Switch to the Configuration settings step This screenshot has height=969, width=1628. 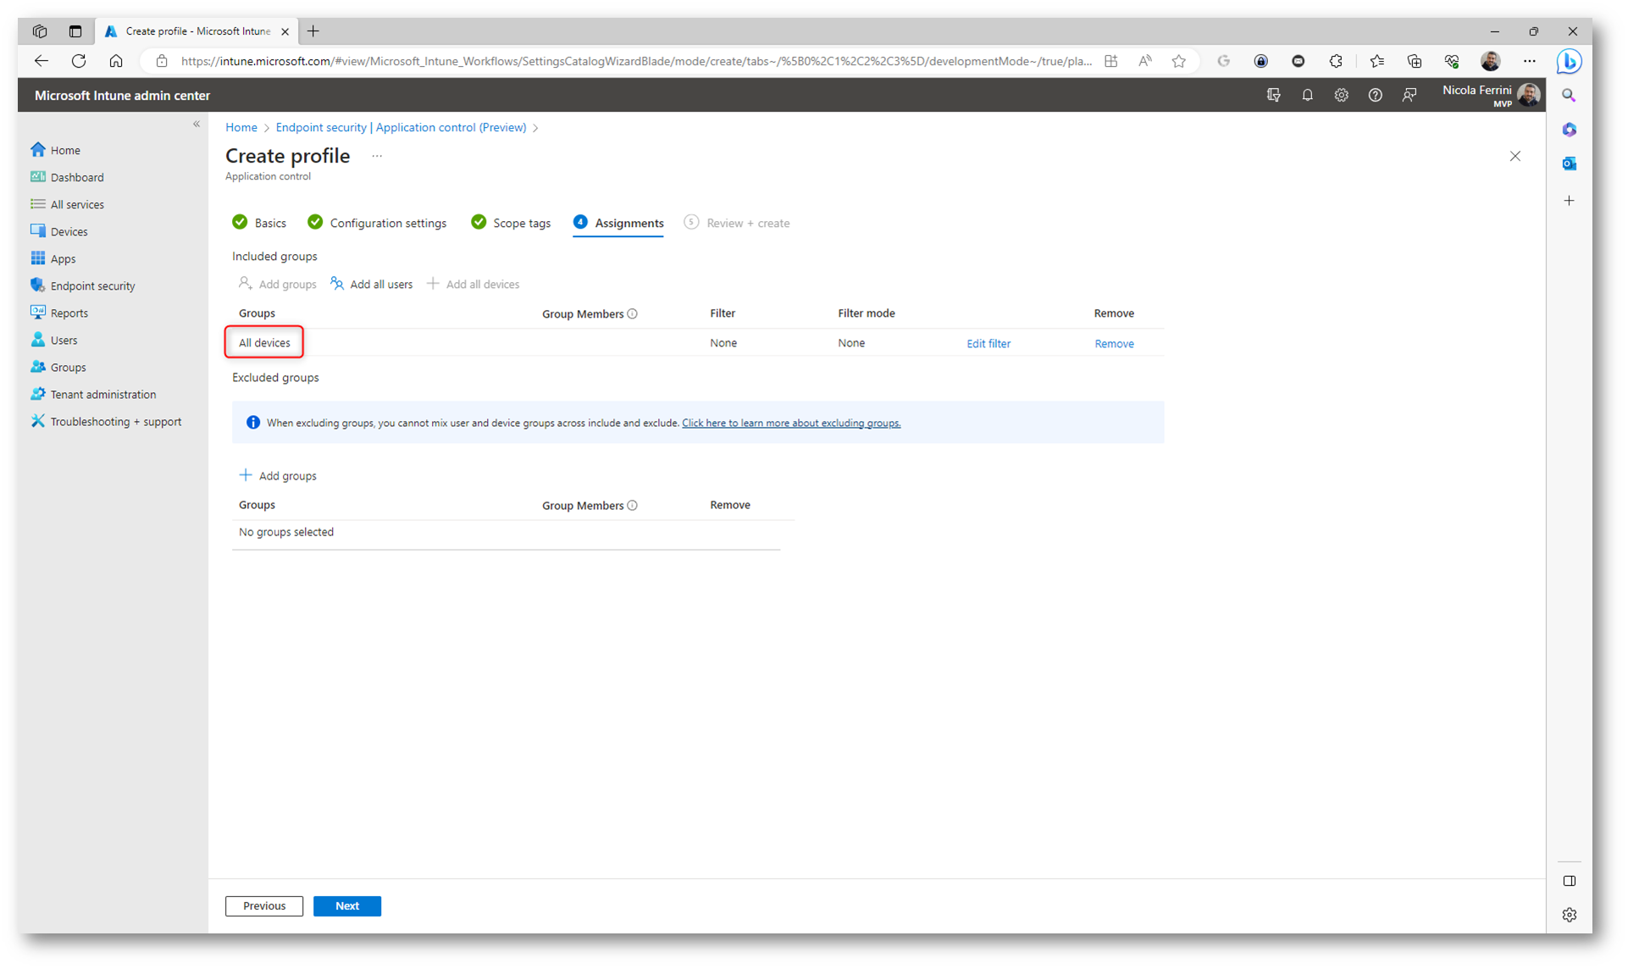point(377,223)
